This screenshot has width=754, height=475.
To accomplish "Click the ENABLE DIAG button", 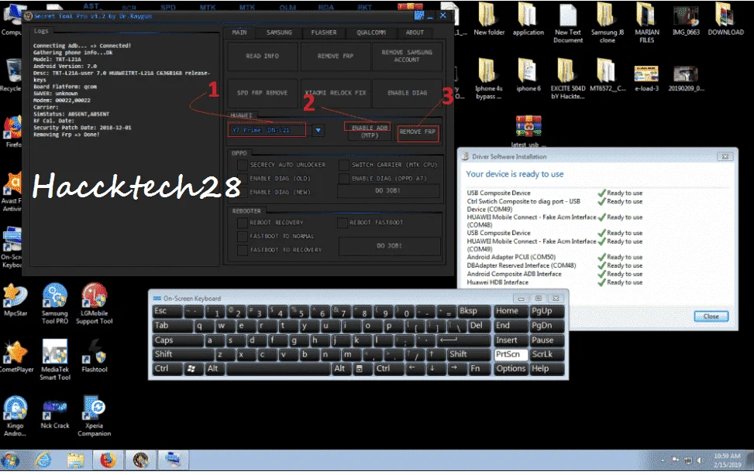I will [407, 93].
